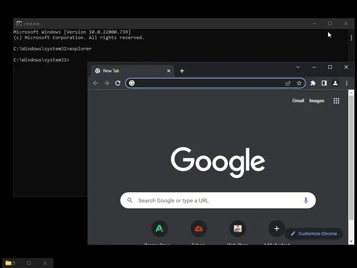Open the red cloud shortcut tile

pyautogui.click(x=198, y=229)
